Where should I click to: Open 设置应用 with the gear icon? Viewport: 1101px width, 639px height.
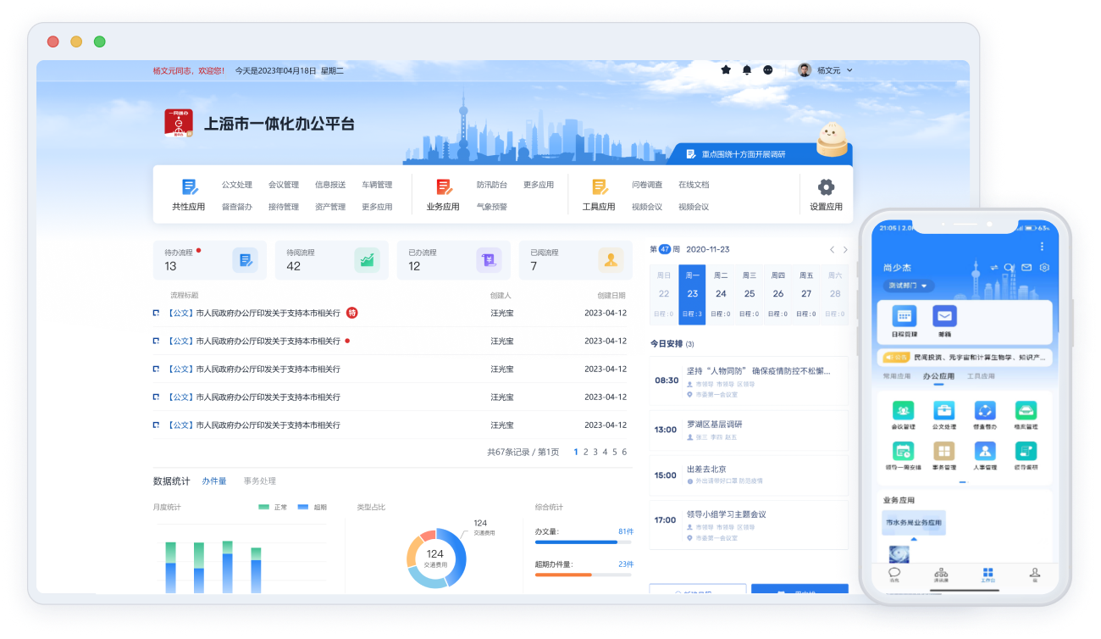point(826,186)
